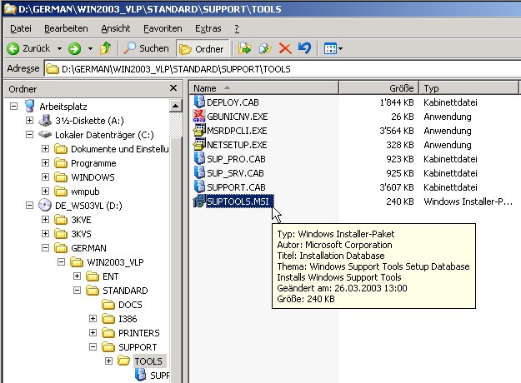Open the Zurück history dropdown arrow

(x=59, y=49)
